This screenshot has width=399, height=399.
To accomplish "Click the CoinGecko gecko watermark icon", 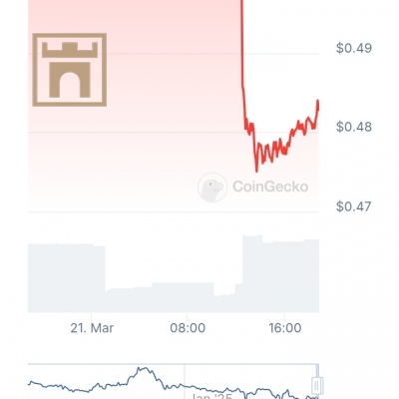I will [212, 188].
